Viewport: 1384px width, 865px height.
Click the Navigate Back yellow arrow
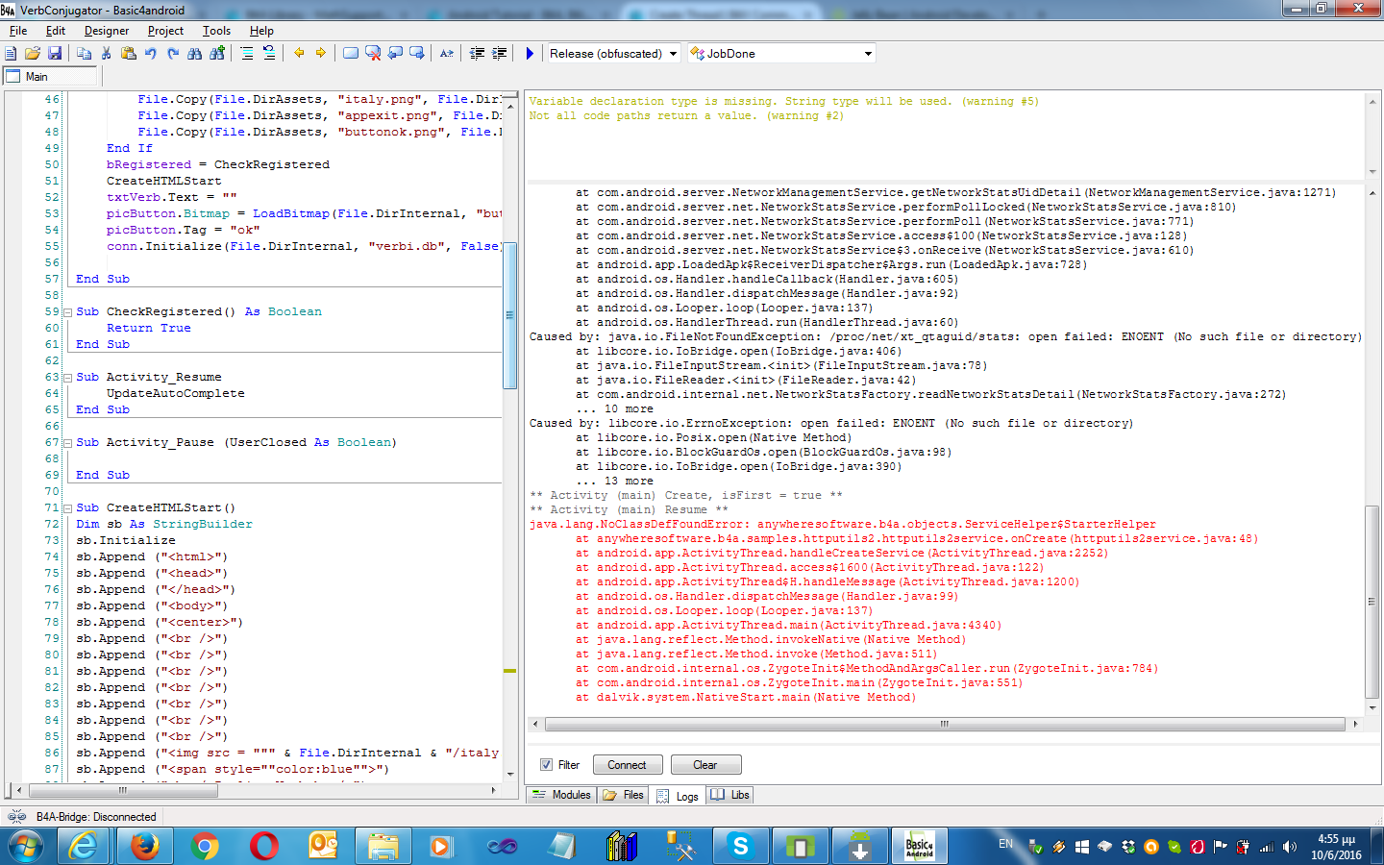tap(299, 54)
